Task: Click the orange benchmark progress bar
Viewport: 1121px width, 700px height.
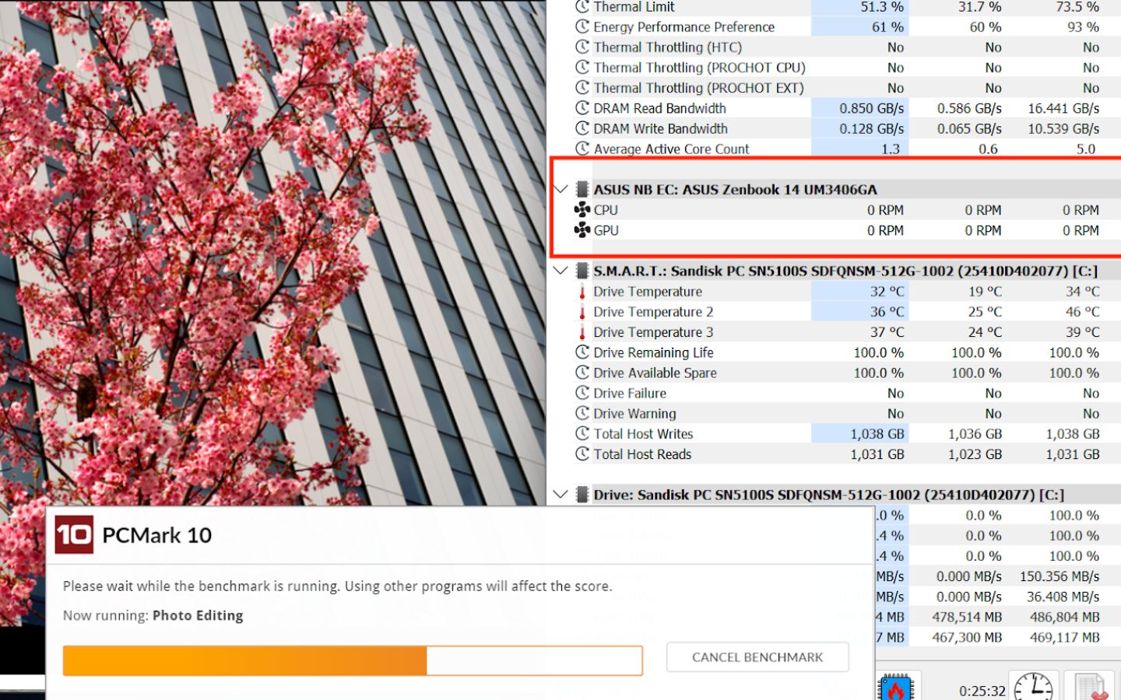Action: [x=353, y=661]
